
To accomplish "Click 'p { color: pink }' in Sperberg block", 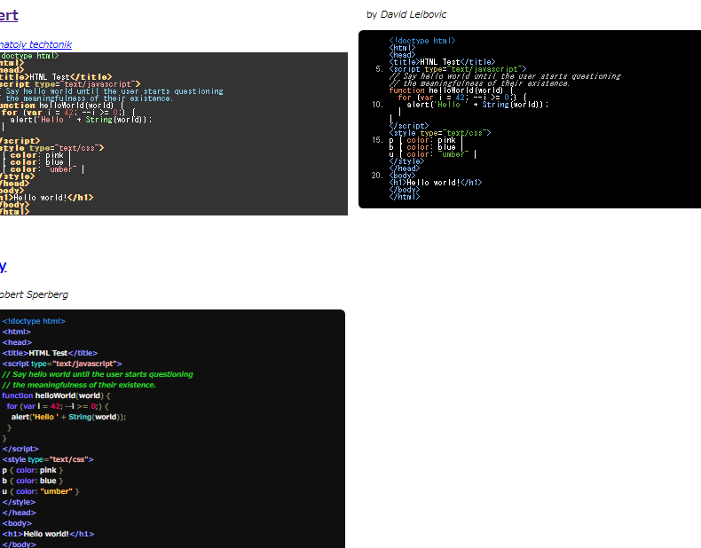I will [33, 470].
